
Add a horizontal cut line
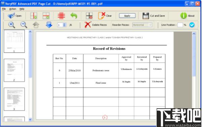[46, 16]
